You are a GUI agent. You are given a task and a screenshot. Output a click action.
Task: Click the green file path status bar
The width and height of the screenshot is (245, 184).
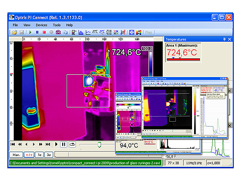85,163
